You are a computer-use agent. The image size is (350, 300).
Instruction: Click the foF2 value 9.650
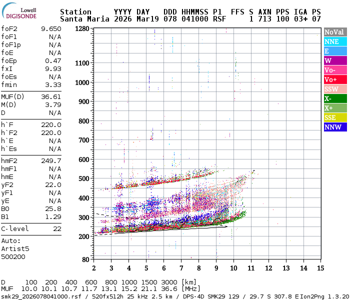[x=51, y=29]
